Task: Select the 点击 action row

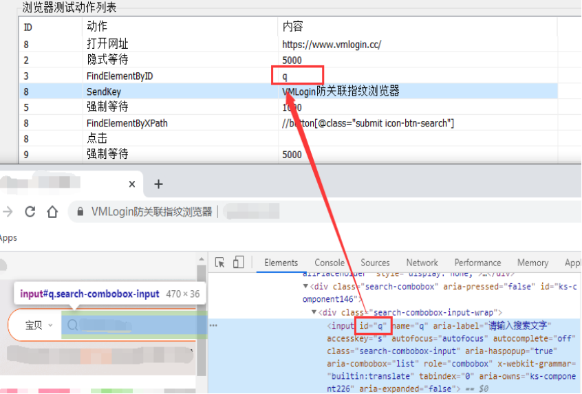Action: [288, 138]
